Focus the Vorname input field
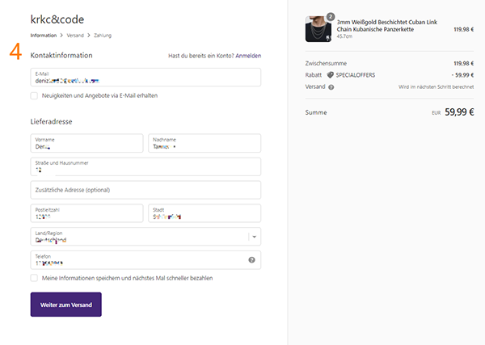The image size is (485, 345). pos(87,143)
